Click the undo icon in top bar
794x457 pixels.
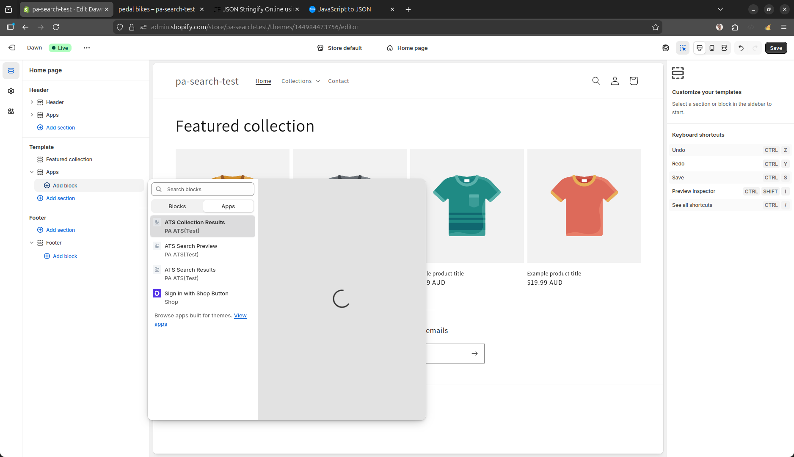741,48
